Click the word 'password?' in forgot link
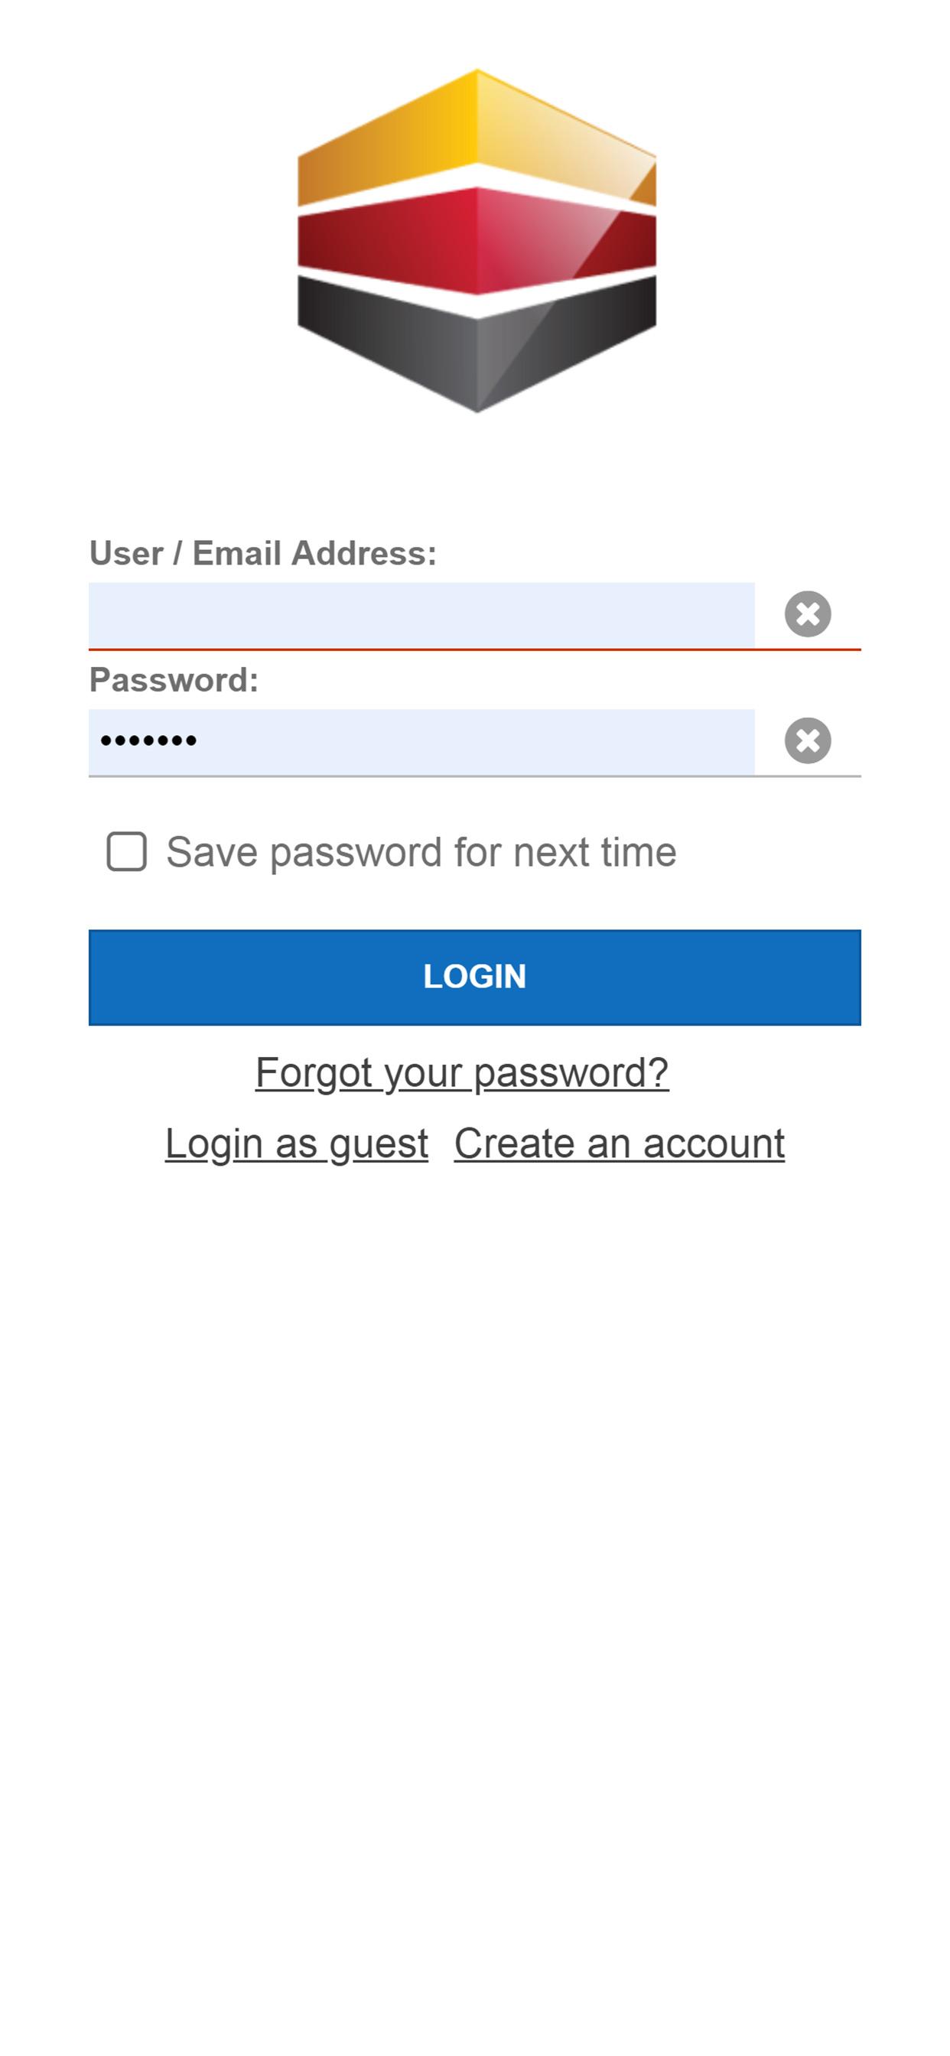 (x=571, y=1073)
